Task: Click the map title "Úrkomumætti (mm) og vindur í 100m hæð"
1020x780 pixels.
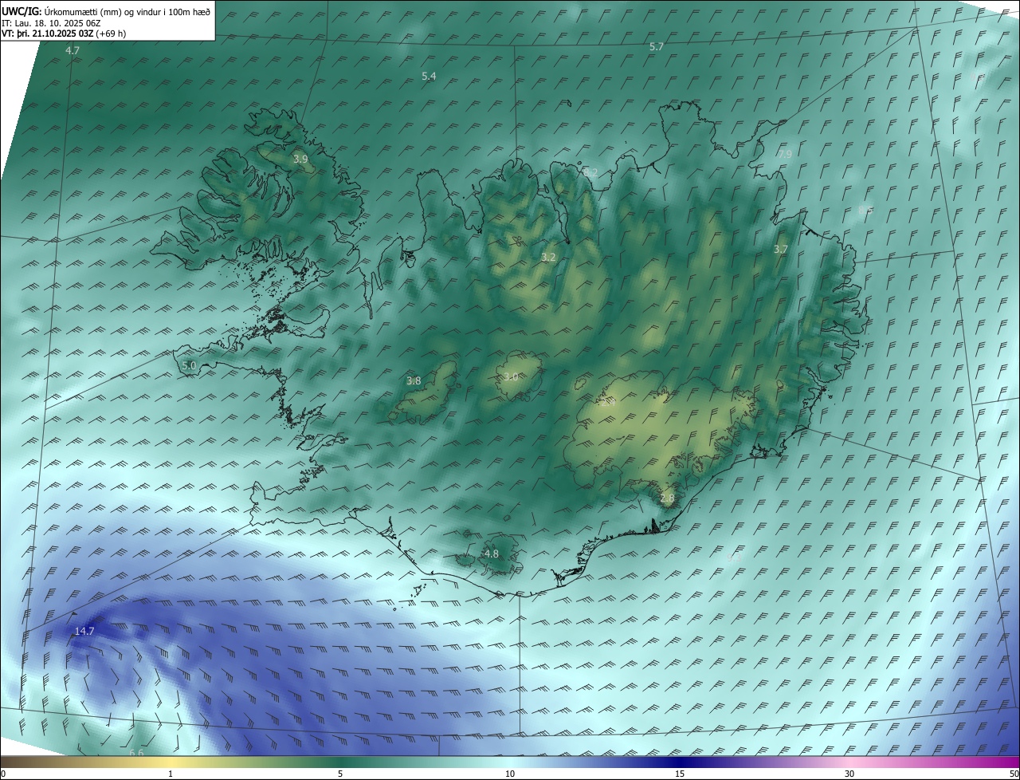Action: coord(127,12)
